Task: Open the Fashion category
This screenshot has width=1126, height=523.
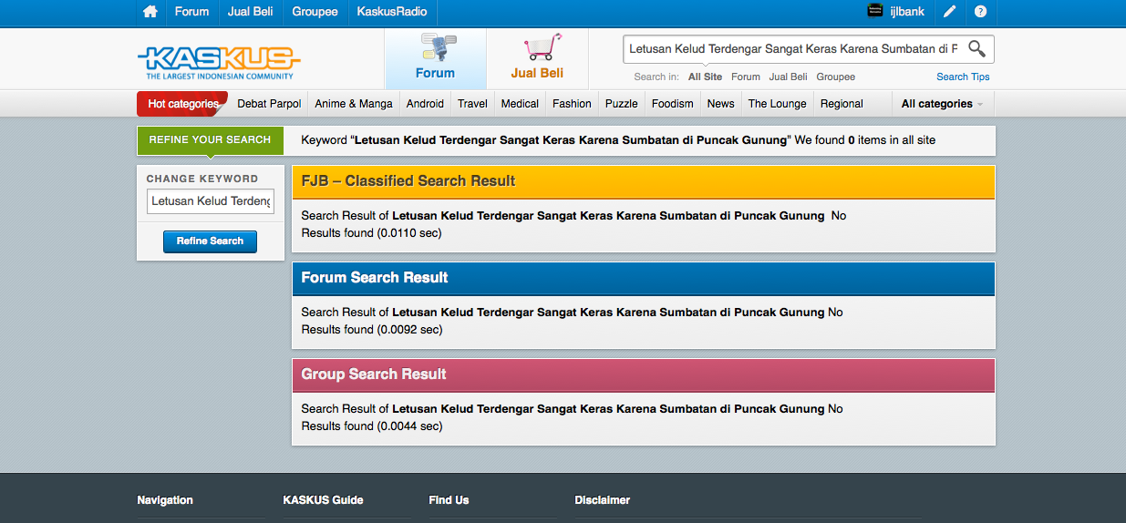Action: click(572, 104)
